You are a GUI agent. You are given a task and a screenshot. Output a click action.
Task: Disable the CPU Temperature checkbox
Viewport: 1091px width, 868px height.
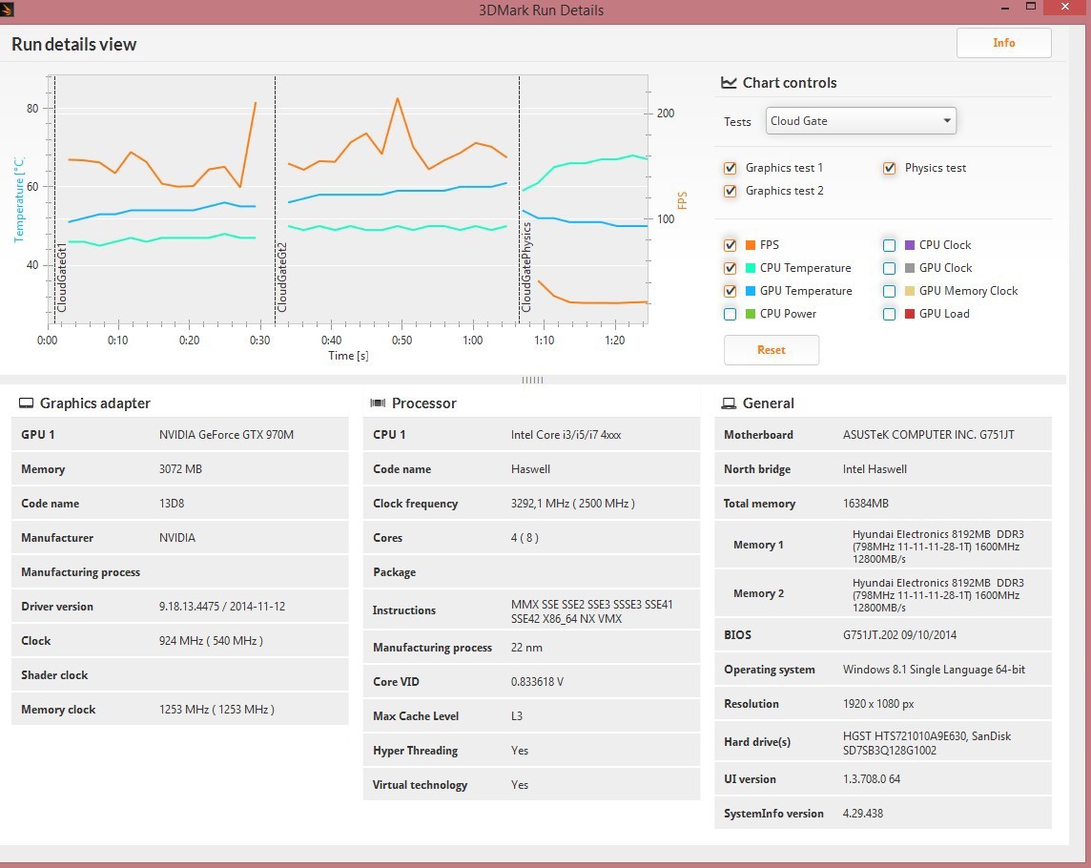[x=730, y=268]
